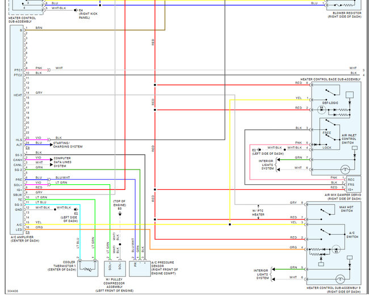Screen dimensions: 369x297
Task: Select the LT BLU wire label at amplifier pin 11
Action: [41, 202]
